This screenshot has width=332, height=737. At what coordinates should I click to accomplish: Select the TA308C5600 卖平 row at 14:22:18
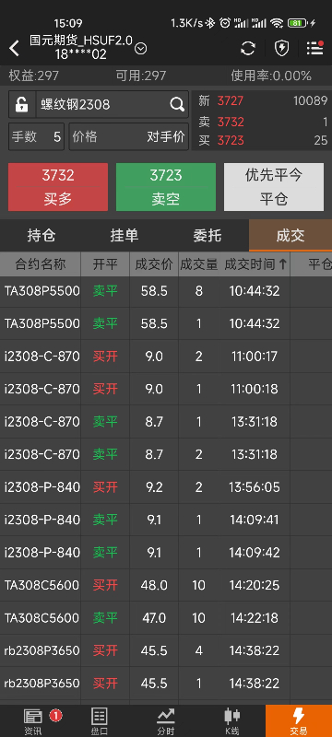pos(166,617)
